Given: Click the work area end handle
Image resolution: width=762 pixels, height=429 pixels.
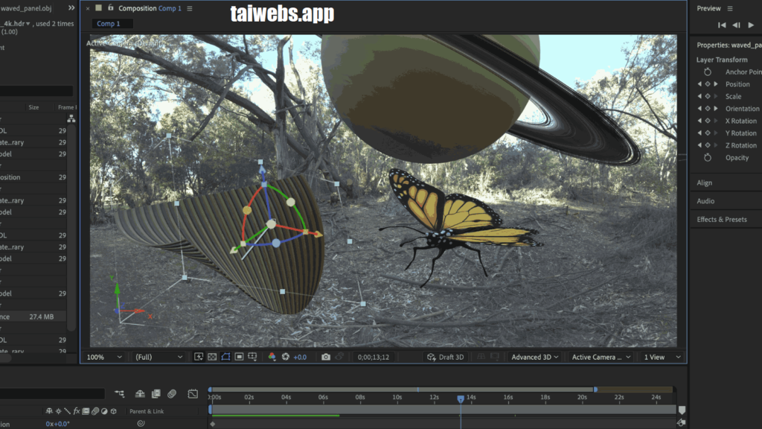Looking at the screenshot, I should pyautogui.click(x=595, y=390).
